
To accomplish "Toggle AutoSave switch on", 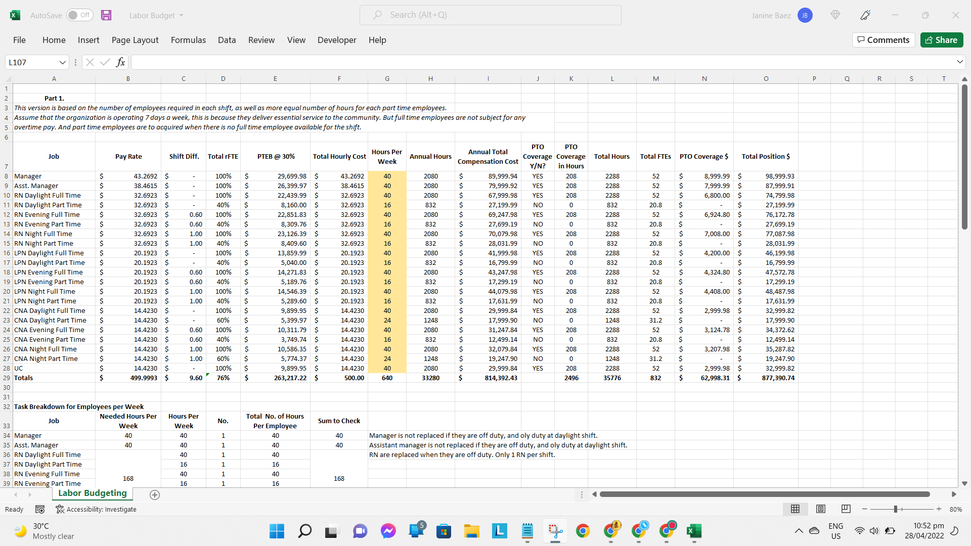I will tap(79, 15).
